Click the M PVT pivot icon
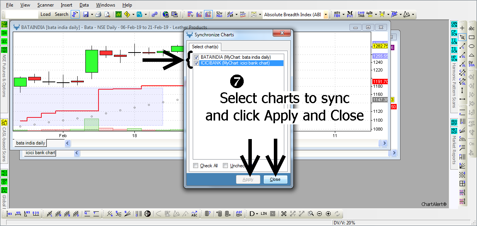The image size is (477, 226). pos(350,14)
